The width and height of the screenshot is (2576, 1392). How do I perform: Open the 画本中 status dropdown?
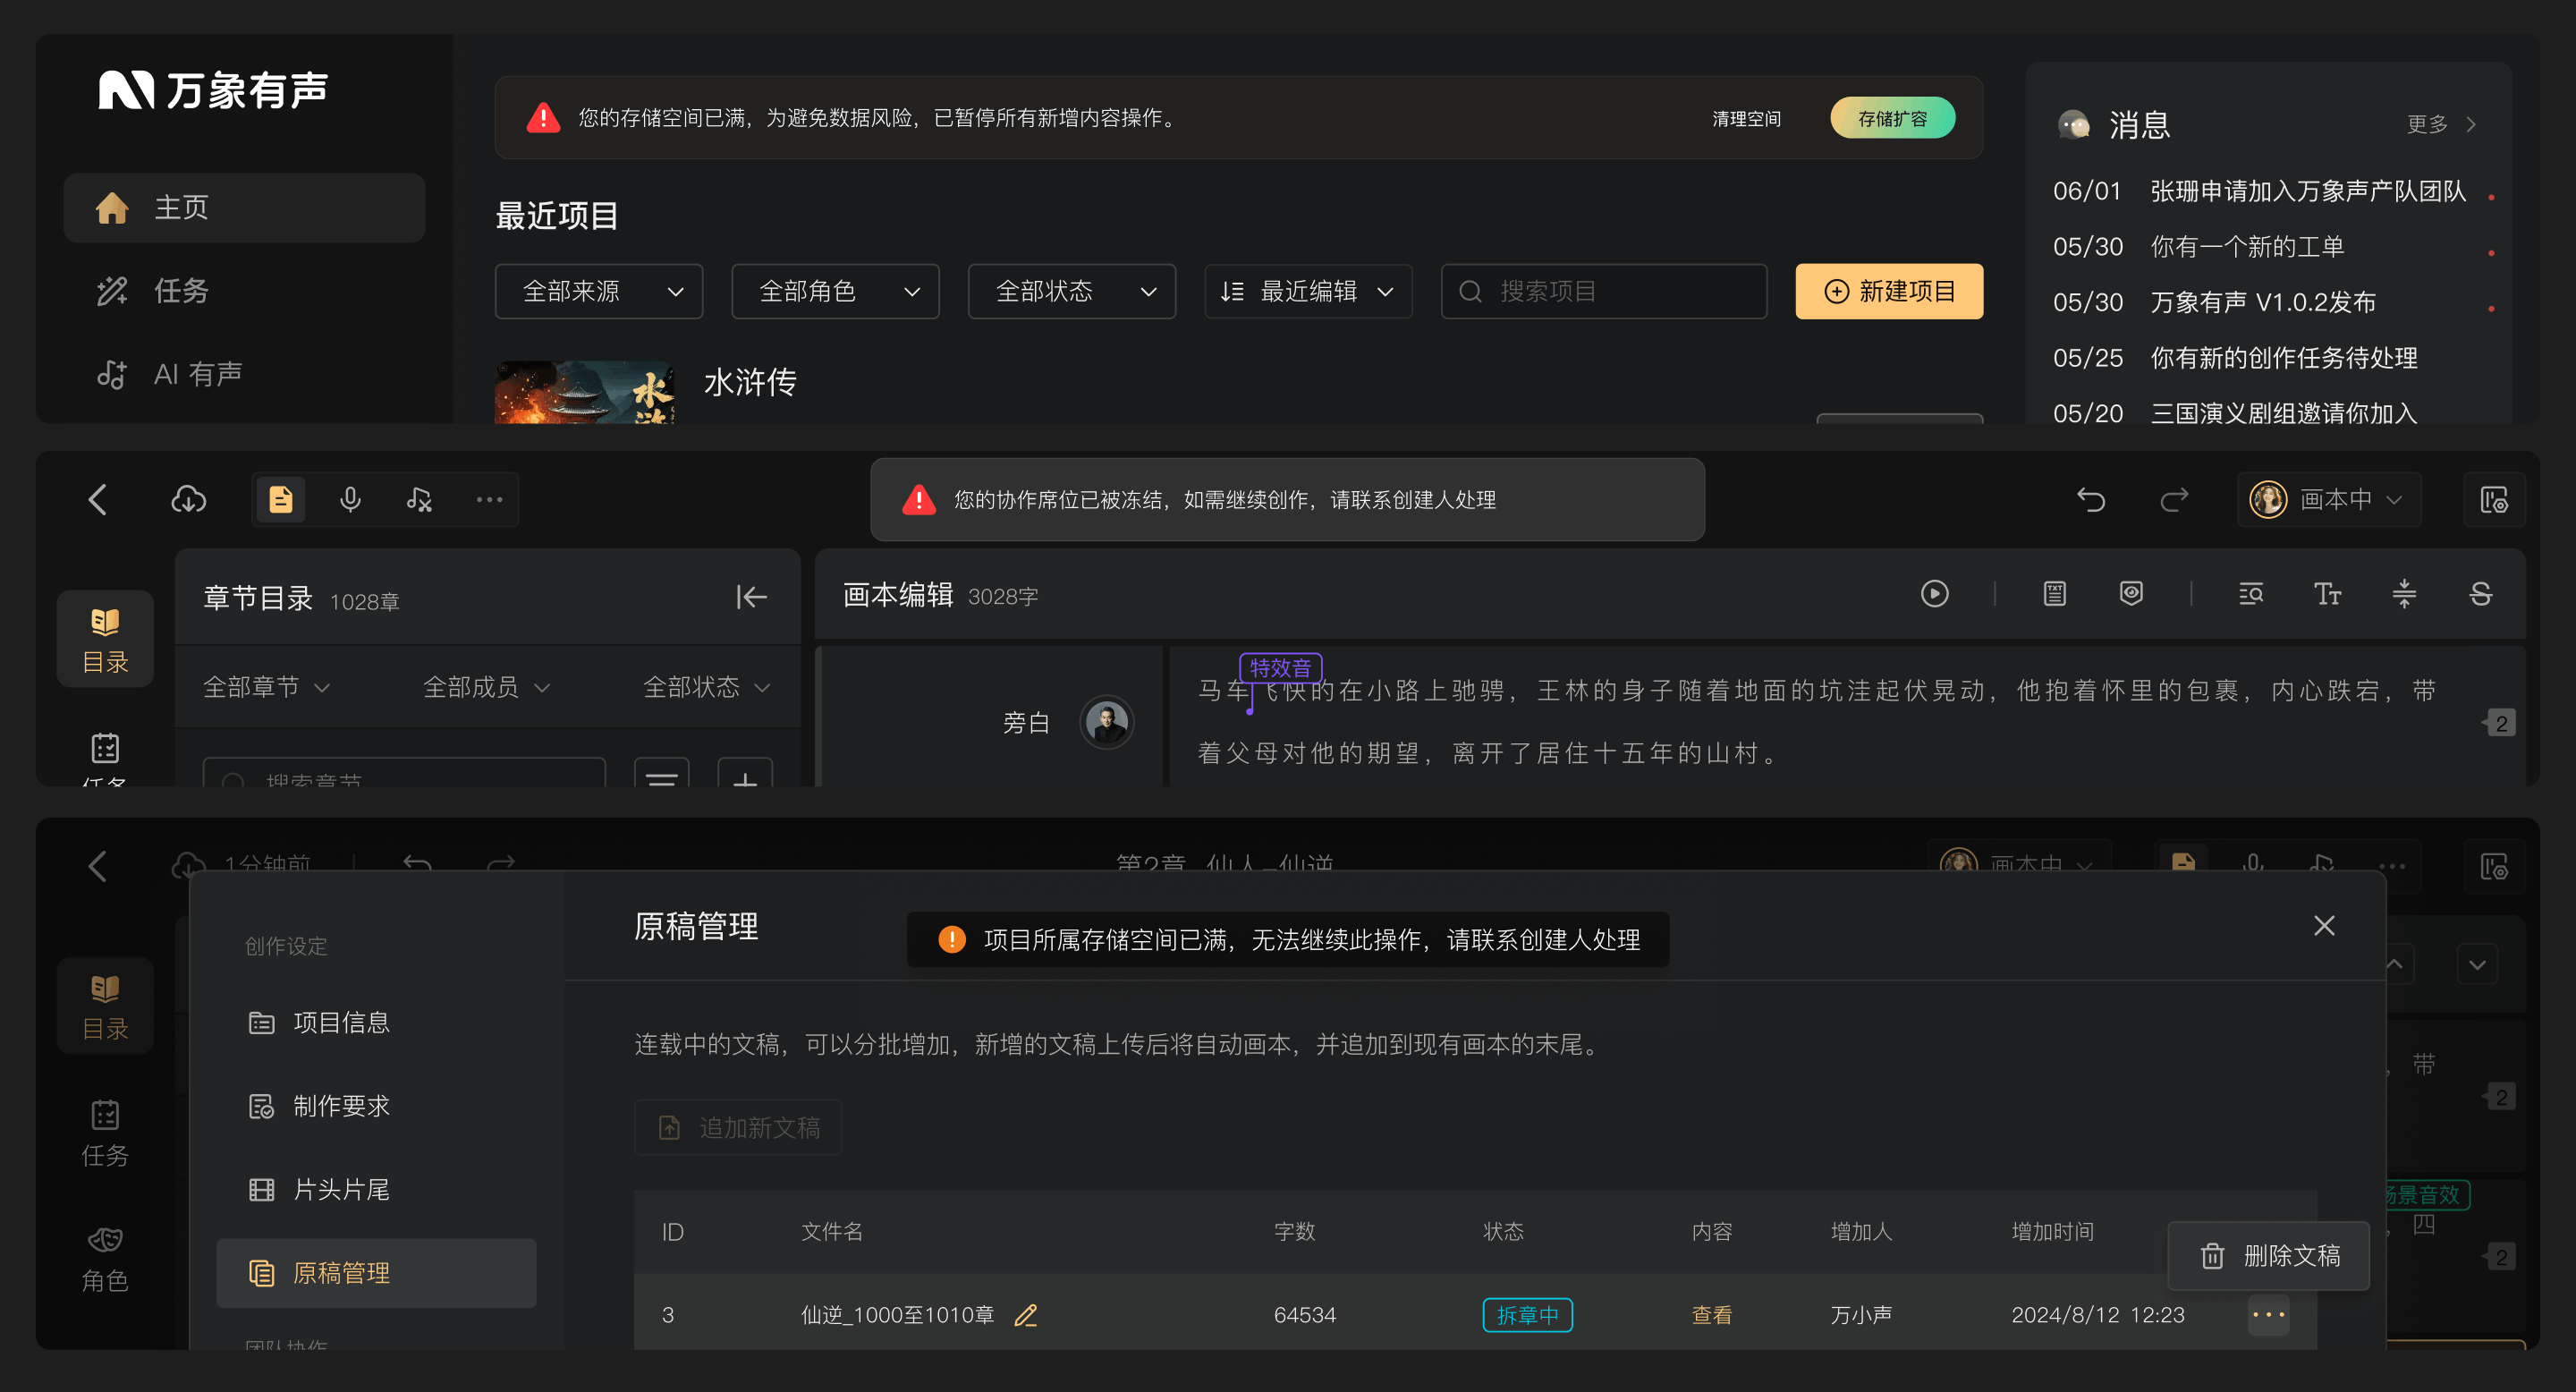[2329, 499]
